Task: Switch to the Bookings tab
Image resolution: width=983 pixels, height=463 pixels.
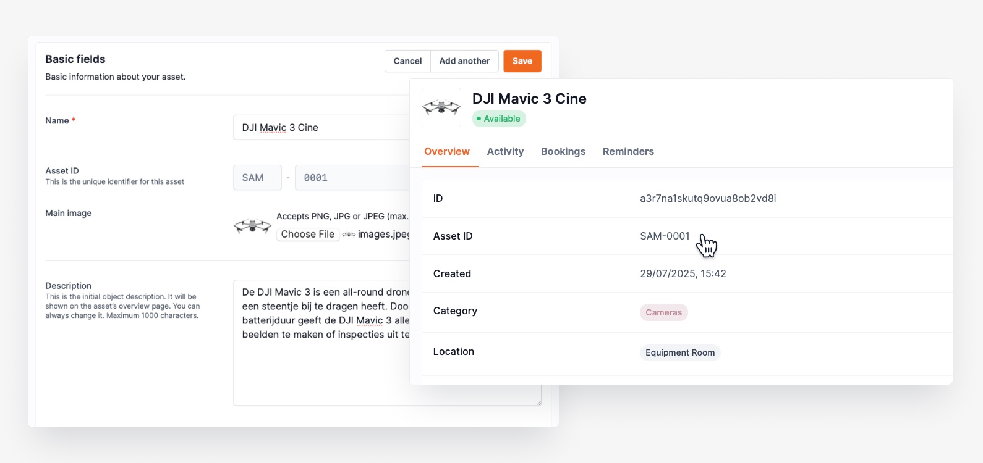Action: [x=563, y=152]
